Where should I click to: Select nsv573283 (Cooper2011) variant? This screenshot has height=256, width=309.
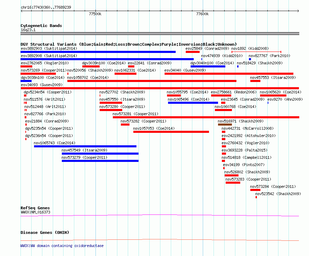(248, 179)
